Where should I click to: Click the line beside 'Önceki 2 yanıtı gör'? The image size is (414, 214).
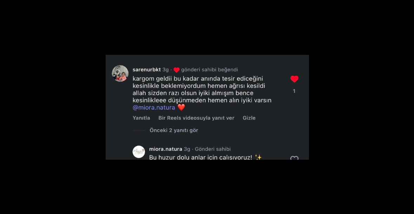point(139,130)
